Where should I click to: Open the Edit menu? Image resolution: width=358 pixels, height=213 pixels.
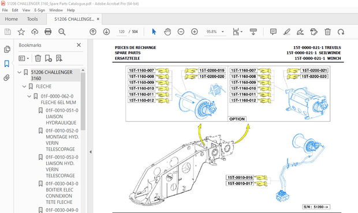[15, 10]
